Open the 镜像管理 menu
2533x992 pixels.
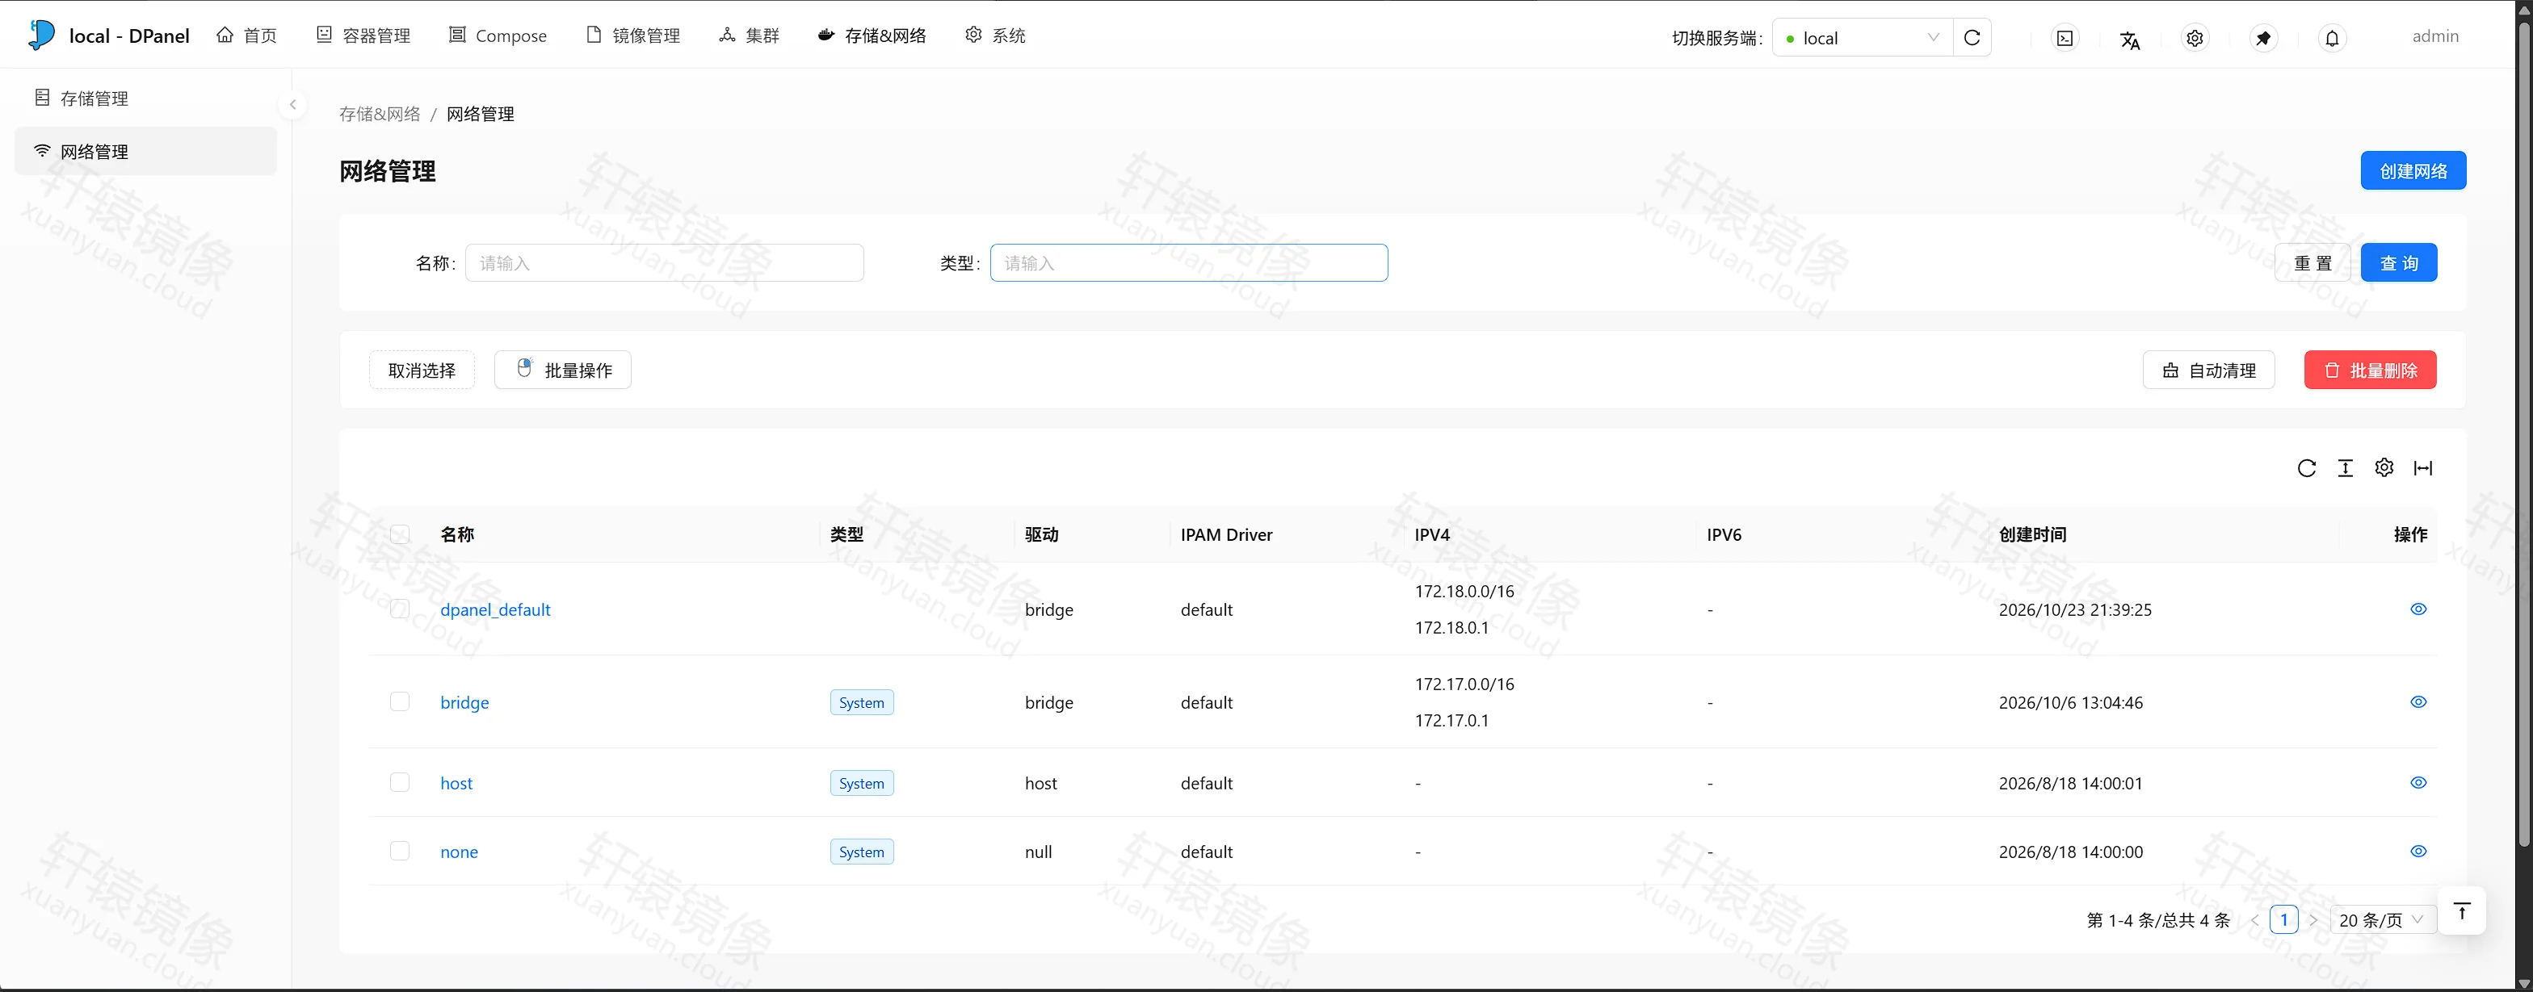click(x=632, y=36)
